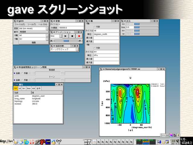193x145 pixels.
Task: Open the ツール(T) menu
Action: tap(32, 24)
